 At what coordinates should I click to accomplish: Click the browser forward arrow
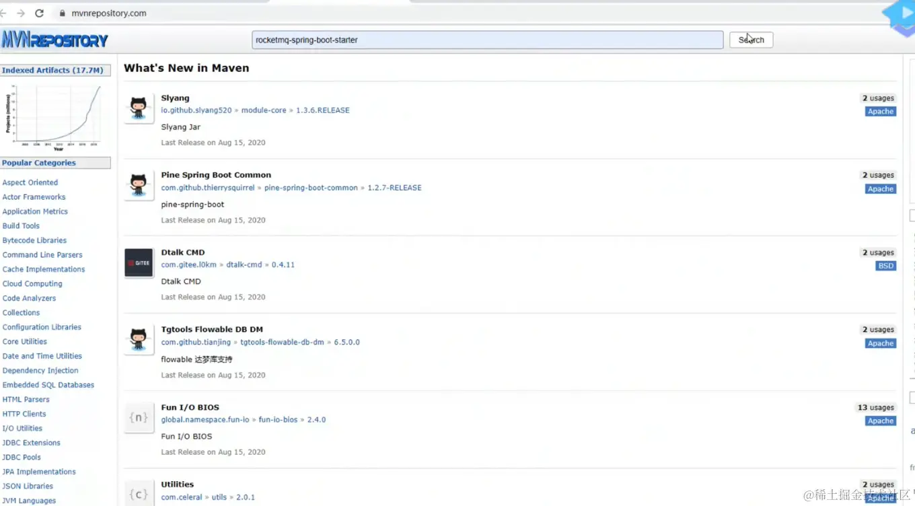(x=21, y=13)
